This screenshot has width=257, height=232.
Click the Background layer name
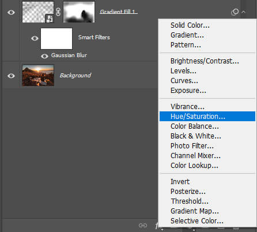(x=75, y=76)
